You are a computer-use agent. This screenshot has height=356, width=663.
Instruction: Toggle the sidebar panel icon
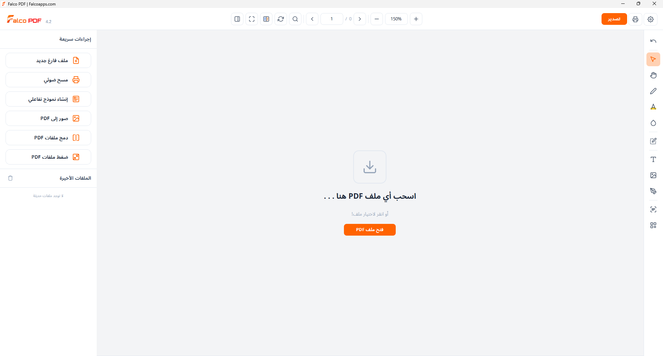coord(237,19)
